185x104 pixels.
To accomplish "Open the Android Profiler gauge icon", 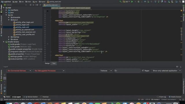I will 145,2.
